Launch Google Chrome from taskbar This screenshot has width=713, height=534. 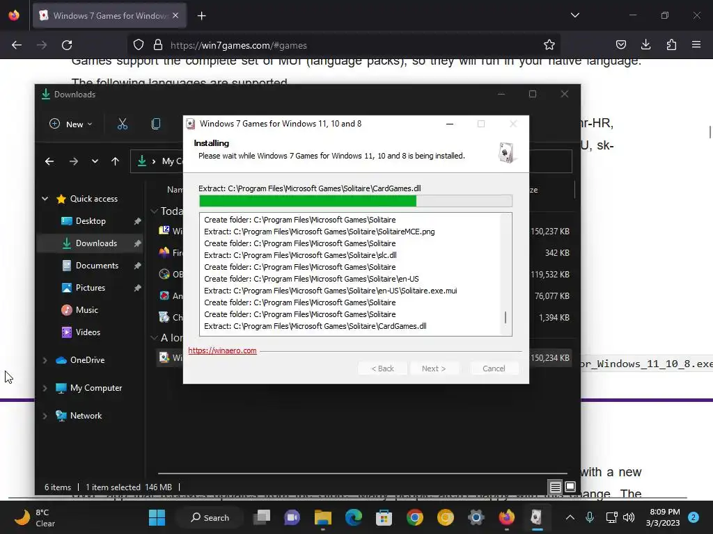pos(415,517)
